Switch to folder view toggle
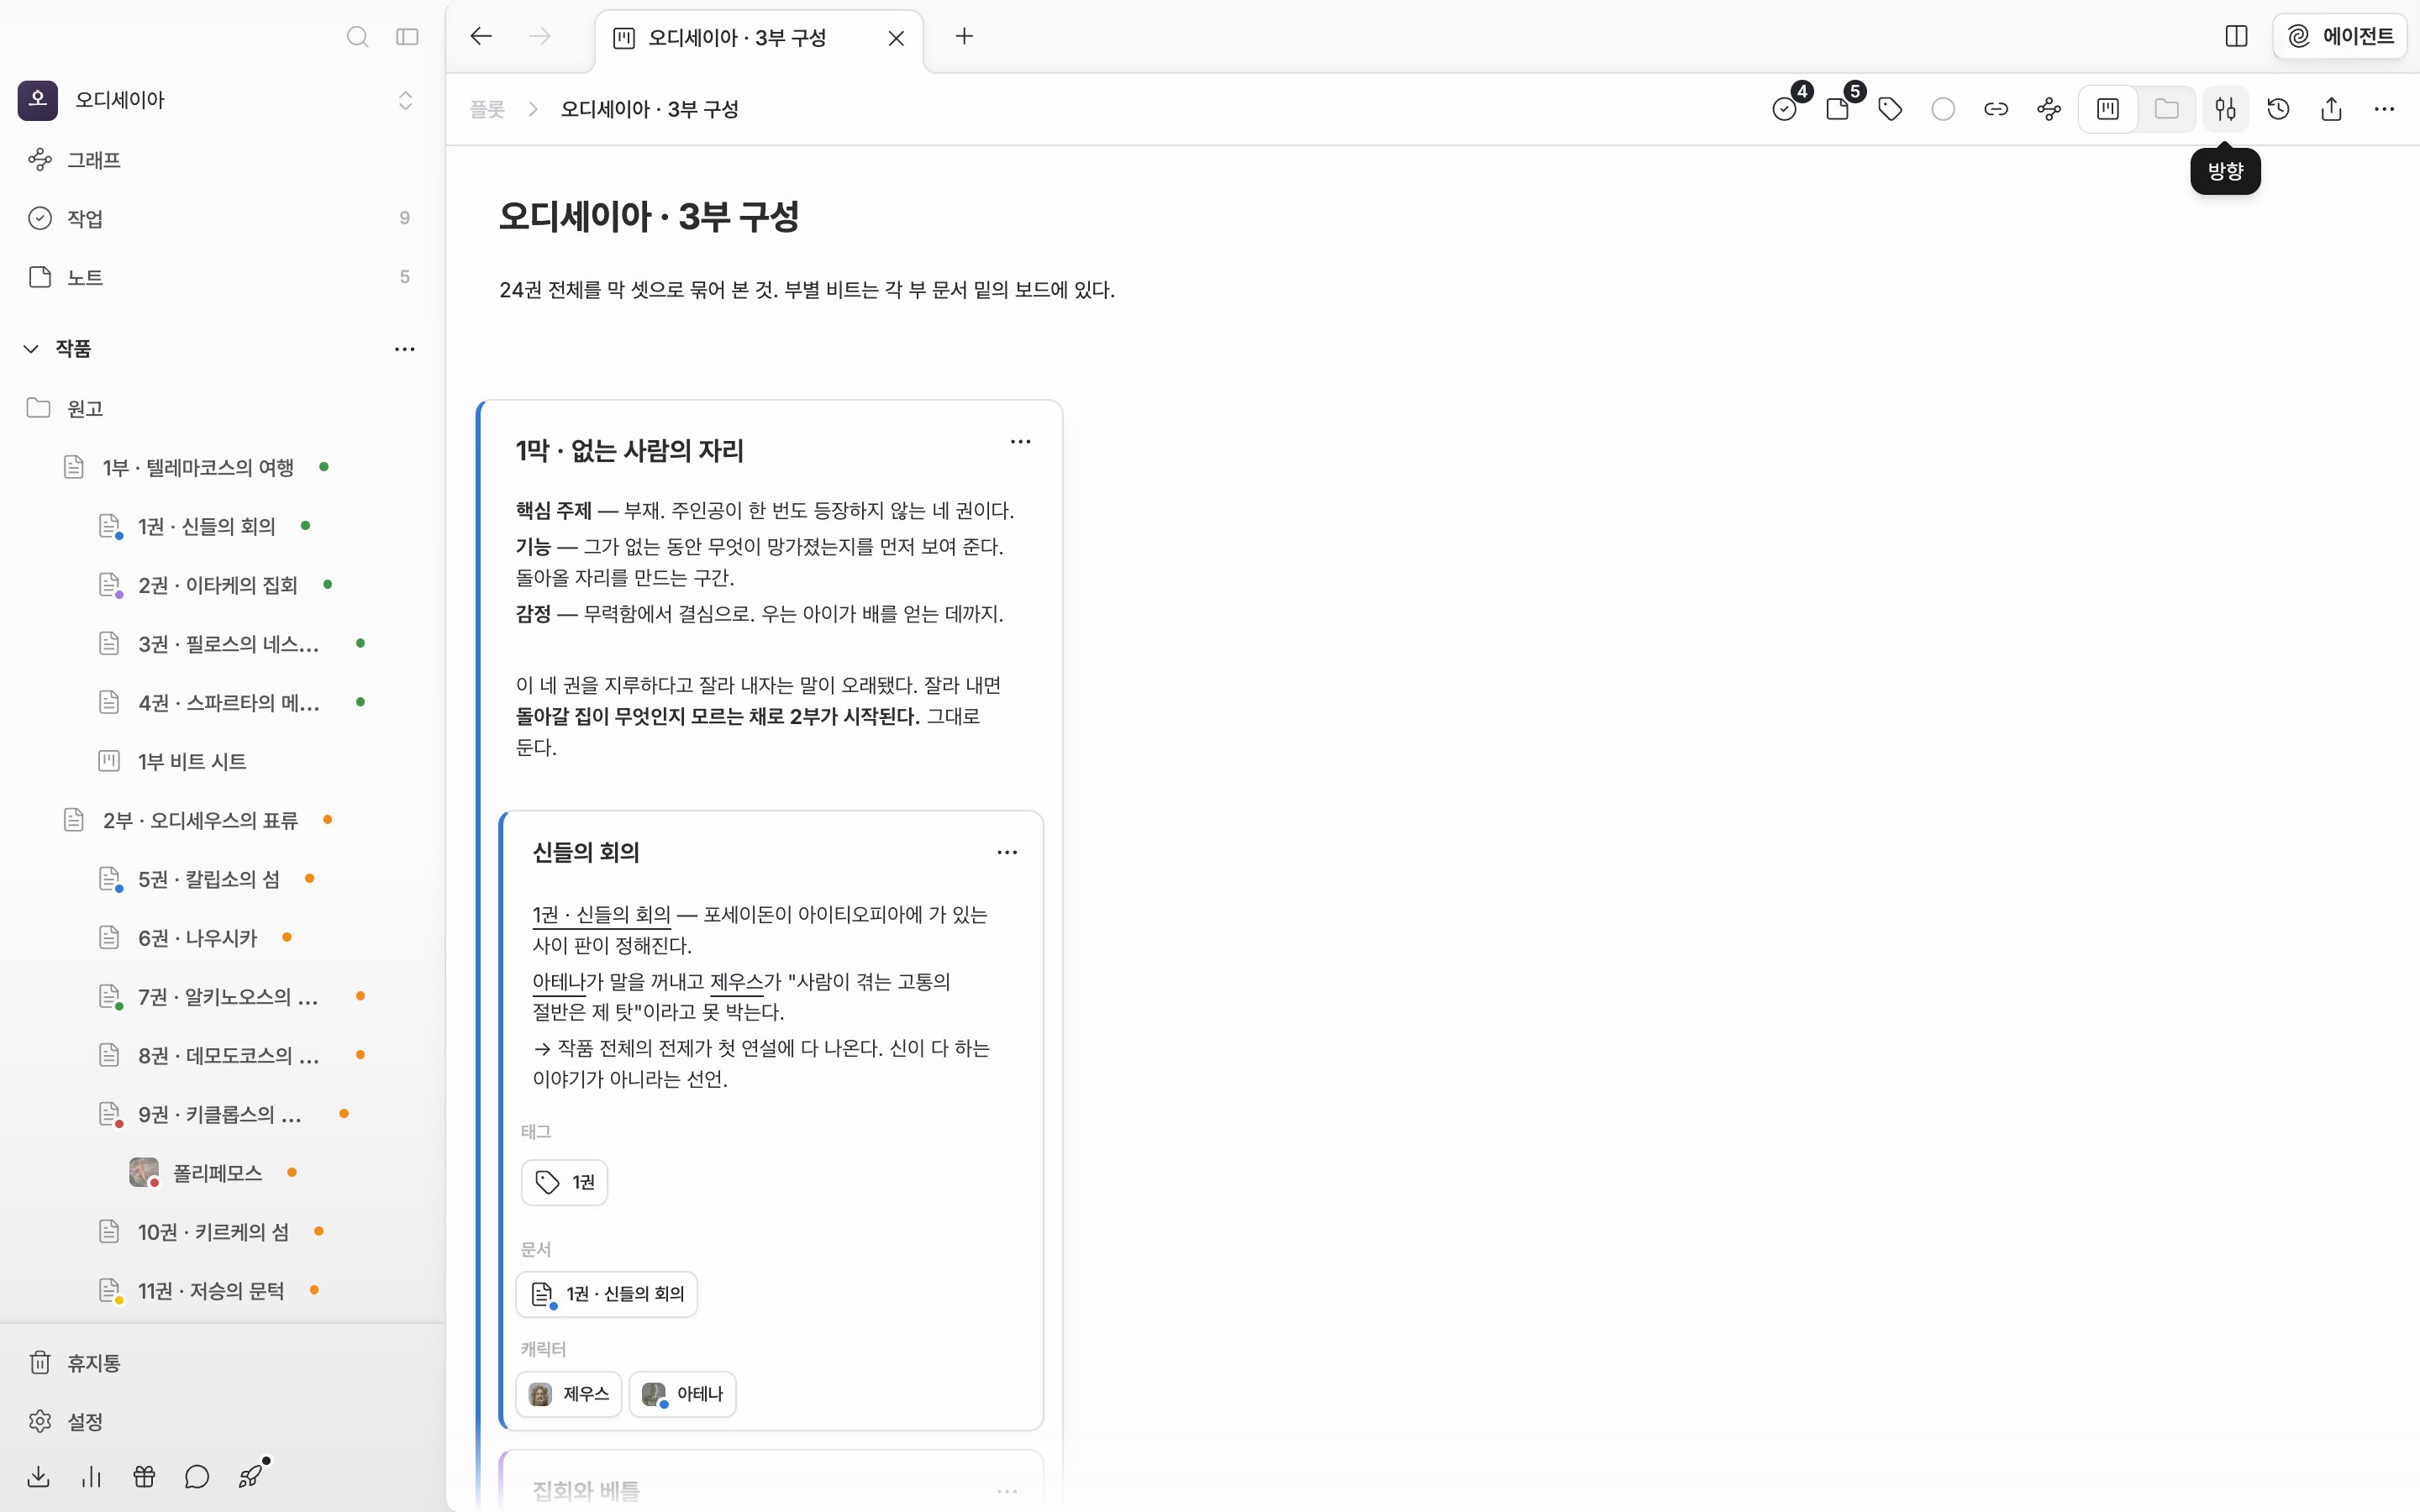The width and height of the screenshot is (2420, 1512). click(x=2166, y=109)
